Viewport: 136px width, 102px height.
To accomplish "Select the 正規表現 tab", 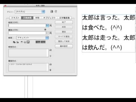I will (27, 18).
